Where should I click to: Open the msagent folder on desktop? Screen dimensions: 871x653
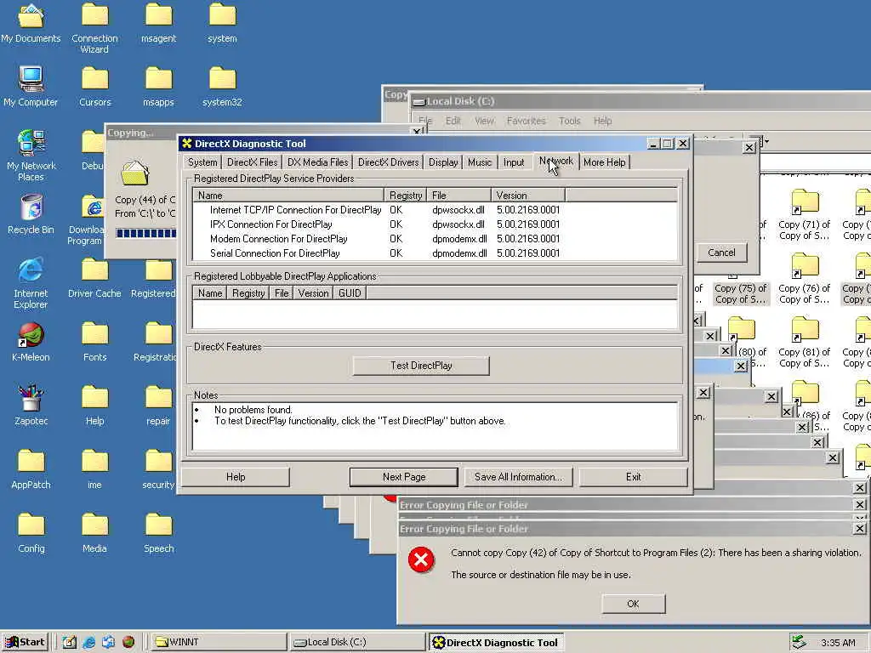click(x=158, y=23)
